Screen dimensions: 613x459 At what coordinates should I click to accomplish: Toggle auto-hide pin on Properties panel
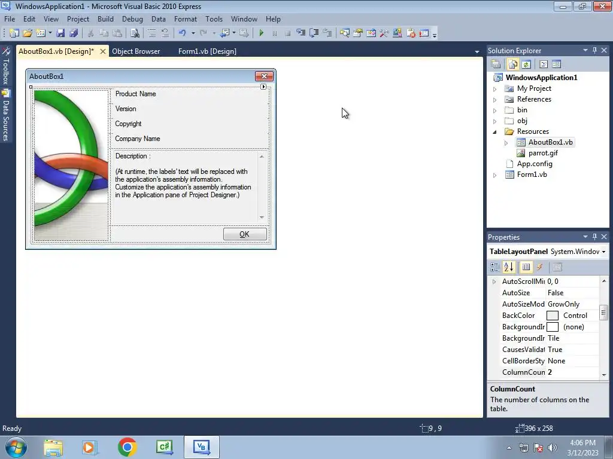(594, 237)
